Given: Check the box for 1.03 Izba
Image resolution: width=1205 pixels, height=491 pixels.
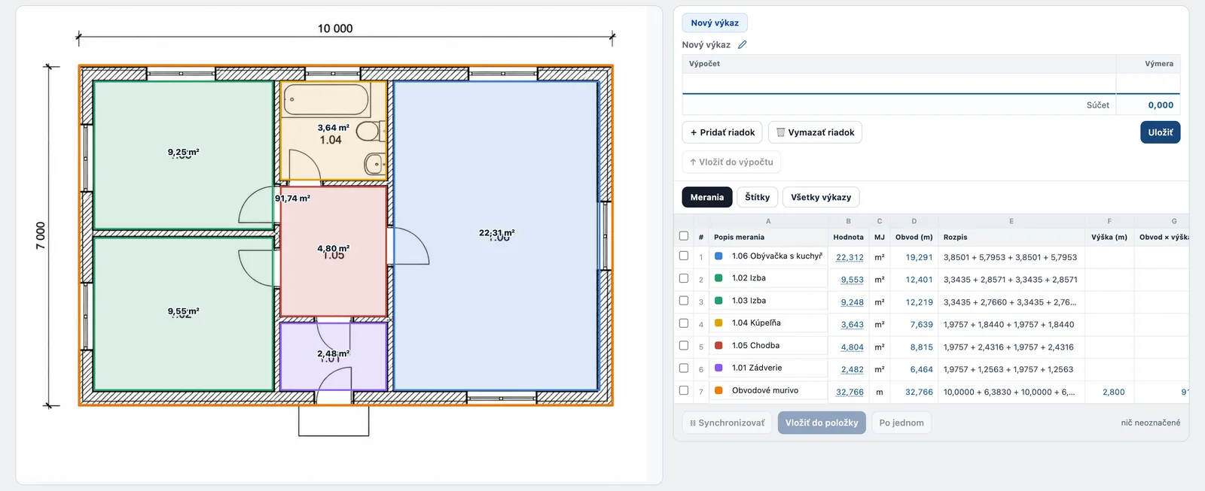Looking at the screenshot, I should (x=684, y=301).
